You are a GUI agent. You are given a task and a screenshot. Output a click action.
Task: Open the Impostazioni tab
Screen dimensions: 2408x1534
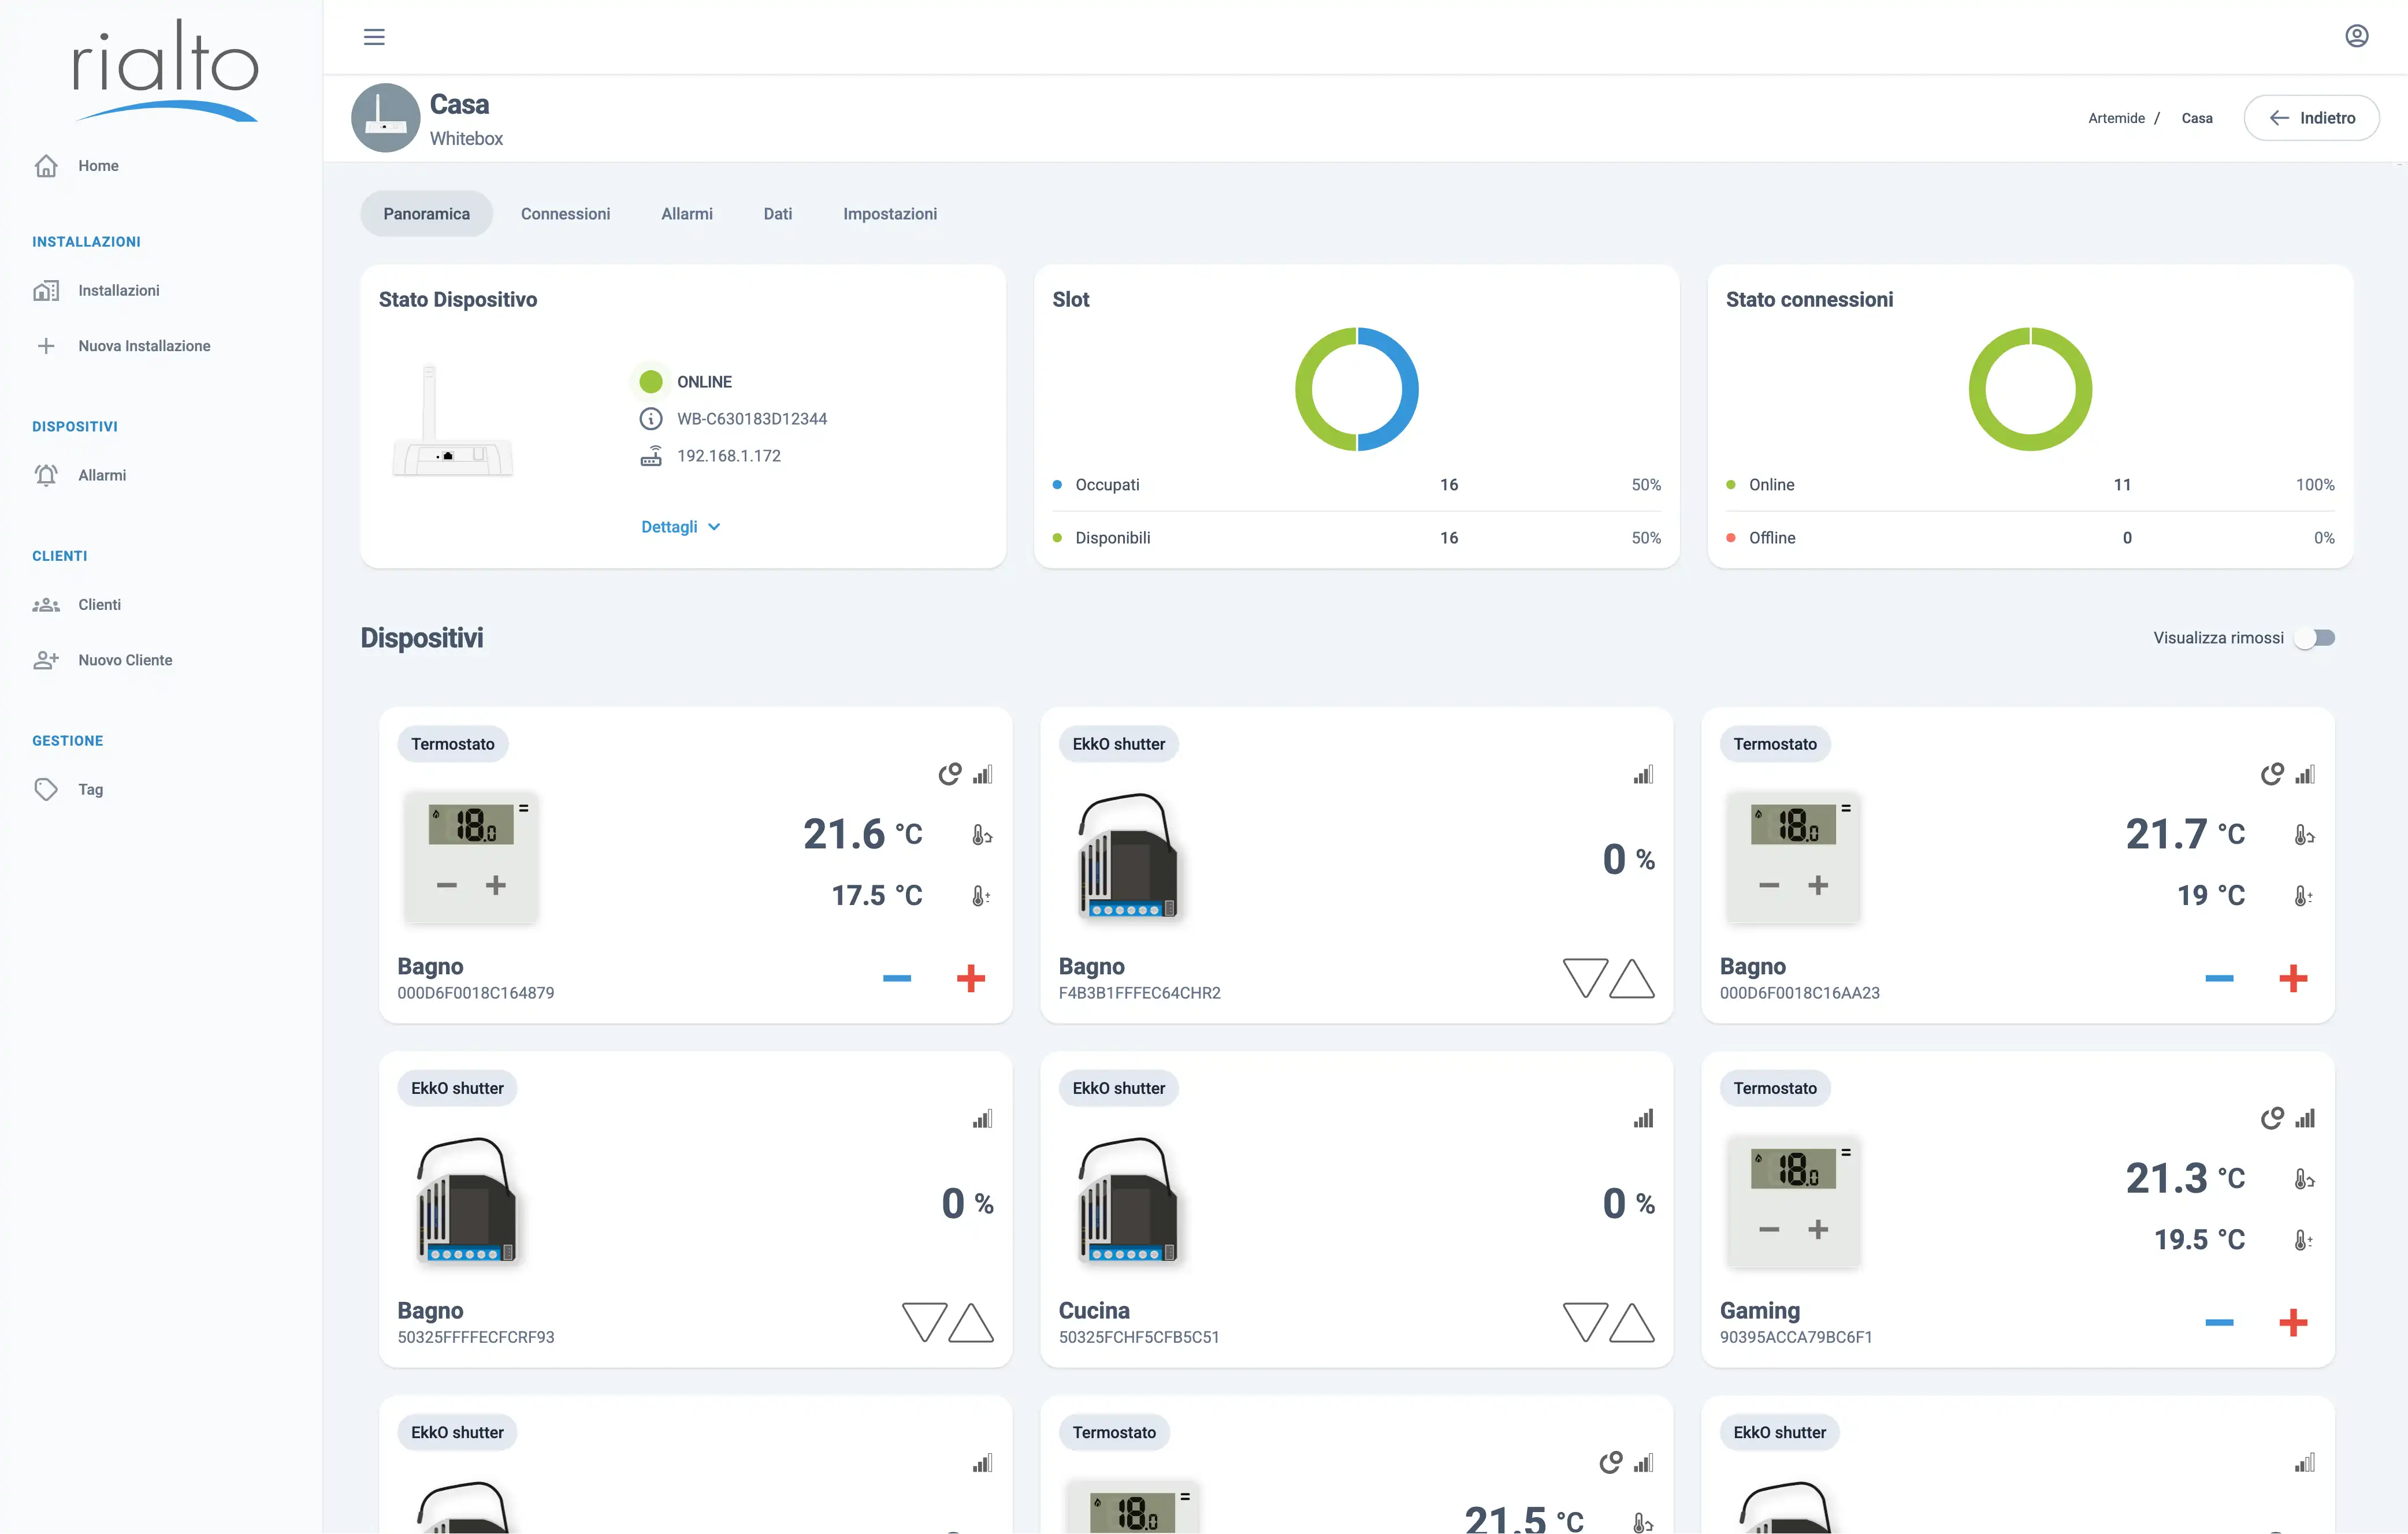coord(889,214)
